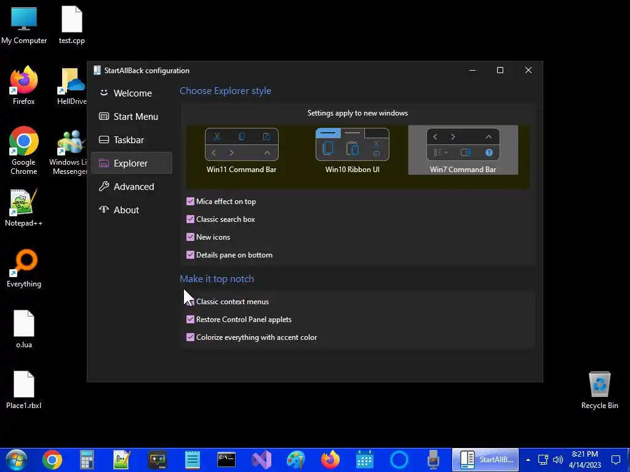Select the HellDrive desktop shortcut
Viewport: 630px width, 472px height.
click(72, 86)
